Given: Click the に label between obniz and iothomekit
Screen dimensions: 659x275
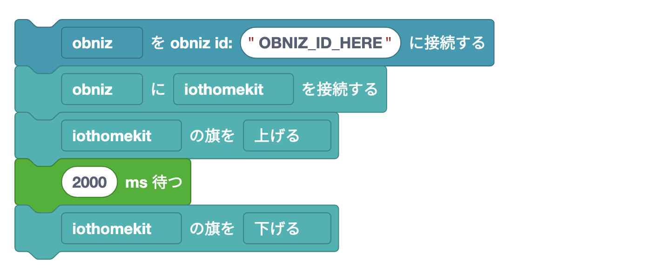Looking at the screenshot, I should [x=158, y=89].
